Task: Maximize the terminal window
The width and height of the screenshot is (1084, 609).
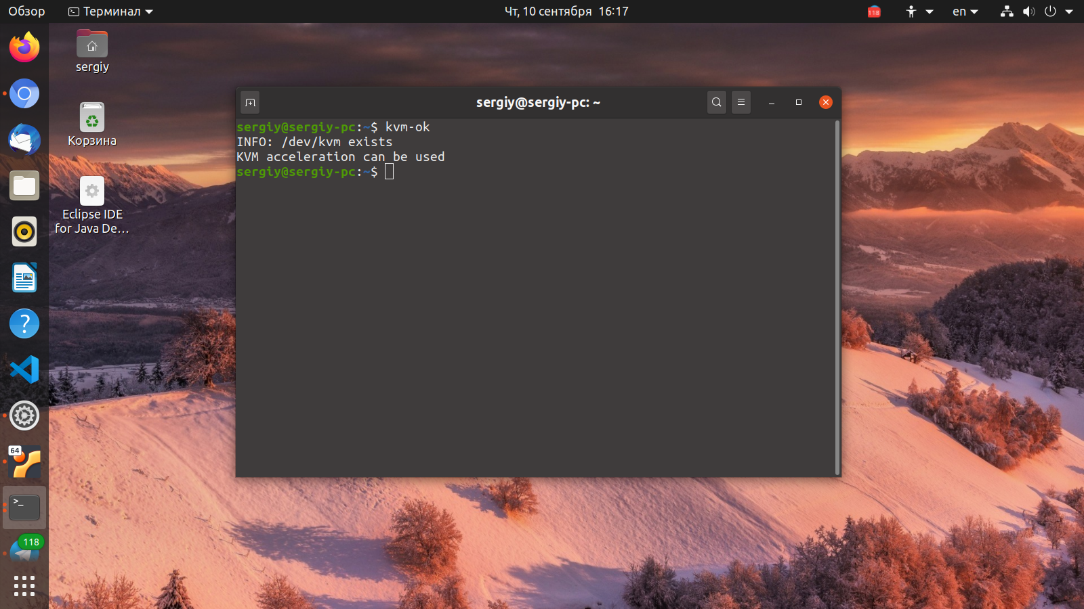Action: [799, 102]
